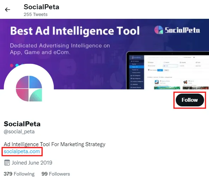The height and width of the screenshot is (183, 209).
Task: View the 99 Followers list
Action: pyautogui.click(x=56, y=174)
